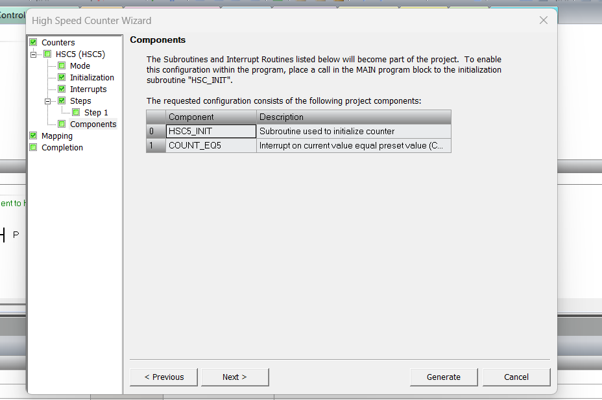Click the Counters status icon in tree
602x400 pixels.
(x=33, y=43)
